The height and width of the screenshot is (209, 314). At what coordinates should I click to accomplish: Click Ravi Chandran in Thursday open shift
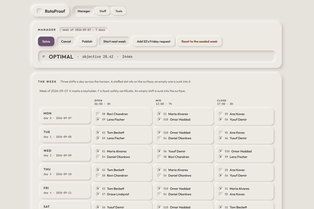click(117, 176)
